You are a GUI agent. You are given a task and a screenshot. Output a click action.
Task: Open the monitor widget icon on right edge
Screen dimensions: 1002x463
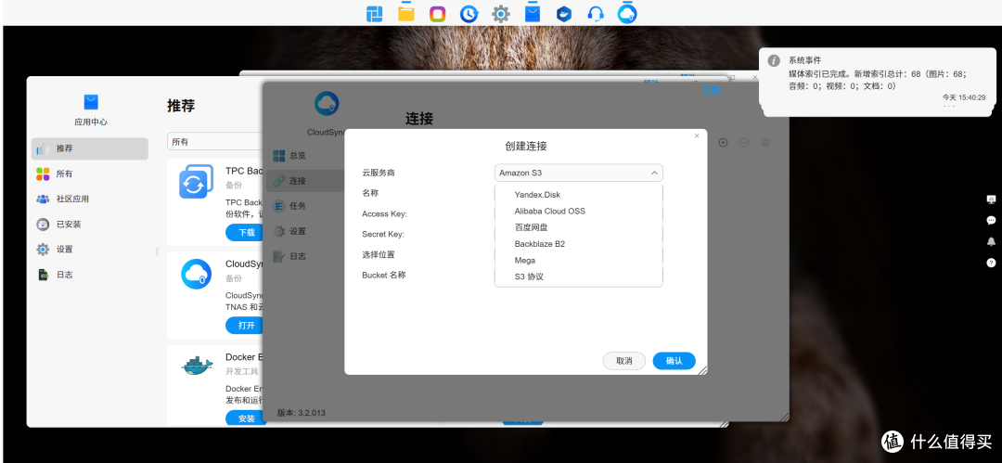(x=991, y=199)
